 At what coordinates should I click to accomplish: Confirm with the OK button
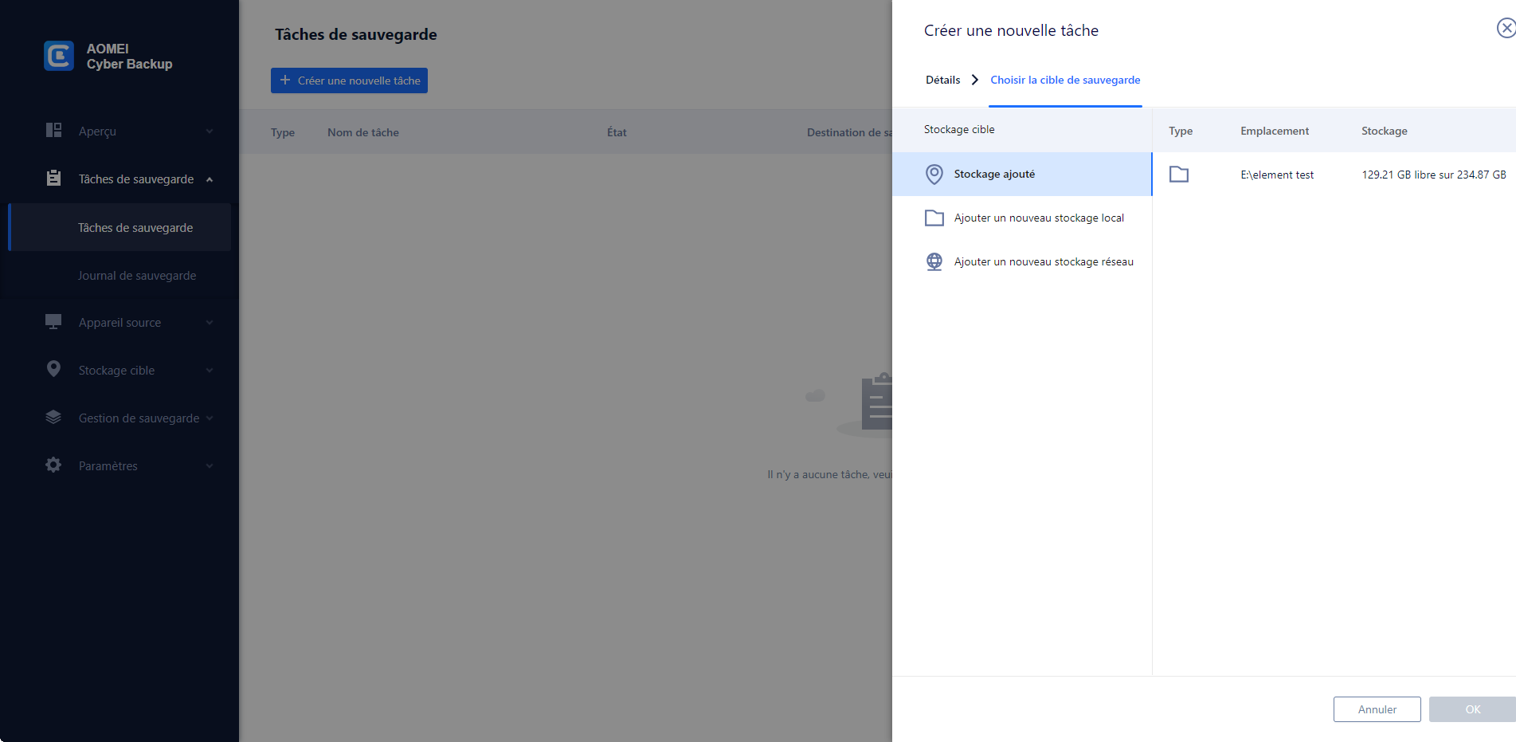(1472, 709)
